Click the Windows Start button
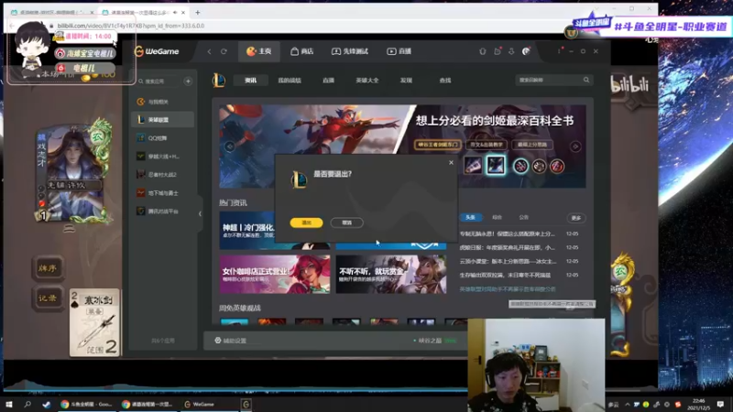The image size is (733, 412). (9, 404)
